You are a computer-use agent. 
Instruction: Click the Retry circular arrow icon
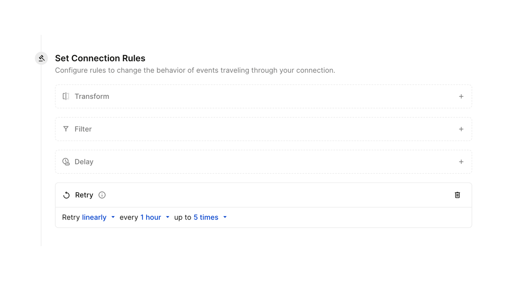(67, 195)
